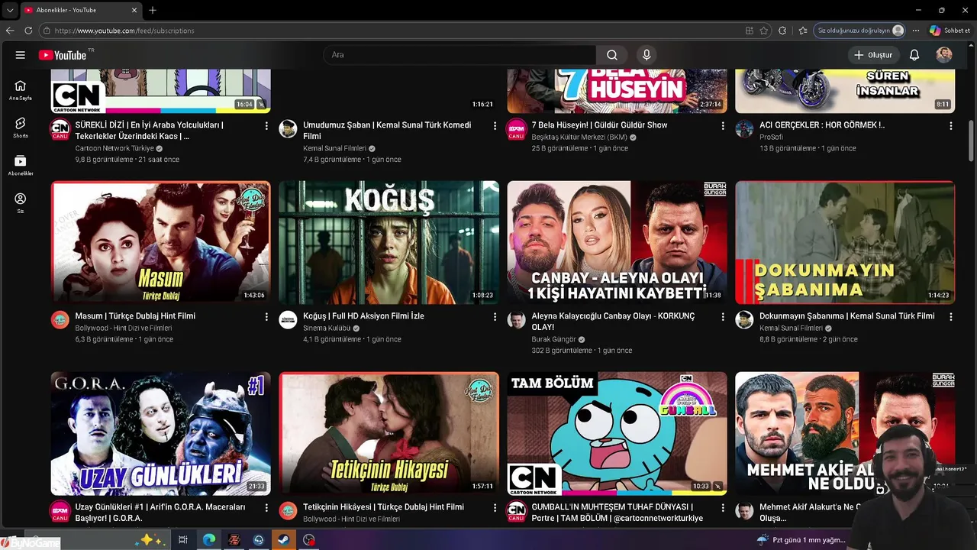The height and width of the screenshot is (550, 977).
Task: Close the Abonelikler - YouTube tab
Action: coord(134,10)
